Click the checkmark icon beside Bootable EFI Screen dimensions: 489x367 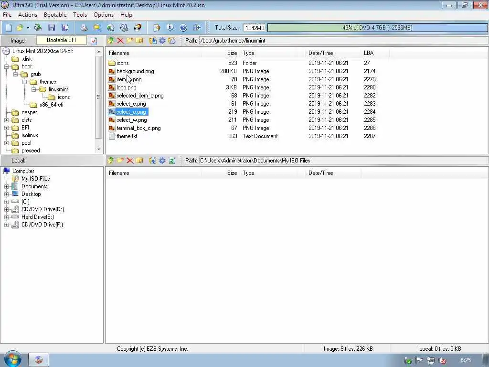point(94,41)
